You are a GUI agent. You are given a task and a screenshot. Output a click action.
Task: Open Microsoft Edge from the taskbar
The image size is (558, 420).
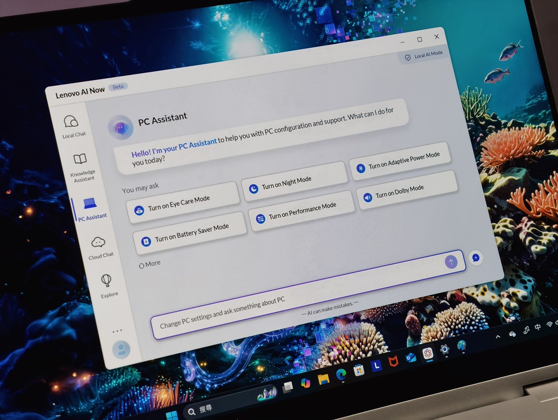click(x=341, y=374)
